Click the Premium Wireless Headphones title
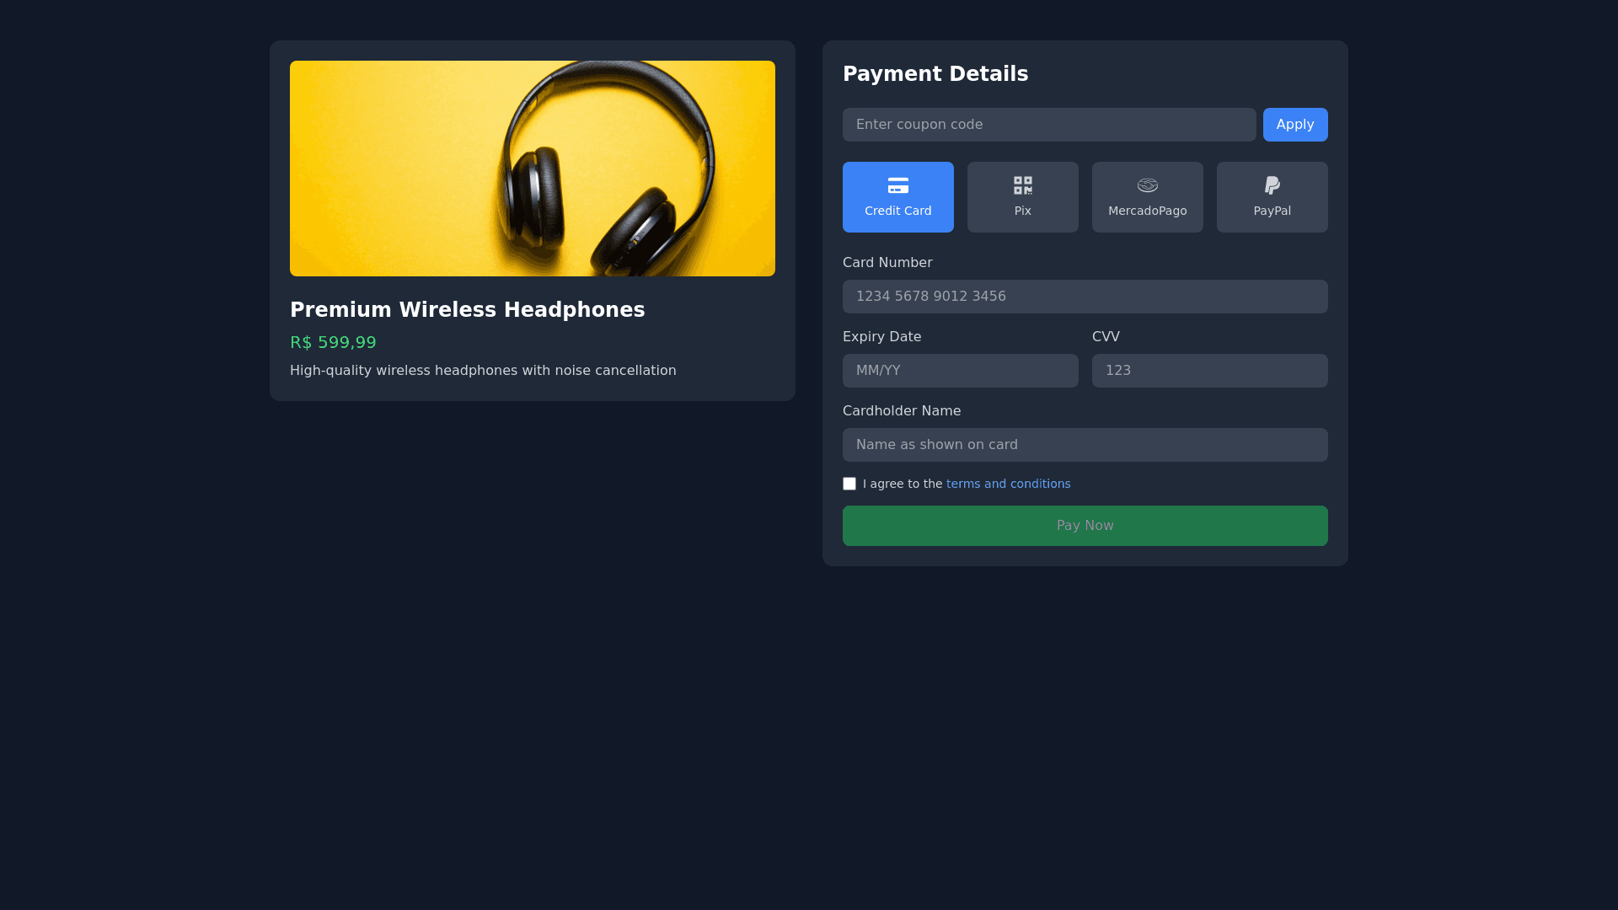 click(x=467, y=310)
